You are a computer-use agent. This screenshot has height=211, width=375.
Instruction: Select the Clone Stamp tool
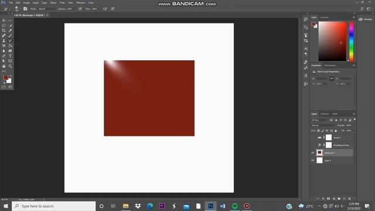(4, 41)
